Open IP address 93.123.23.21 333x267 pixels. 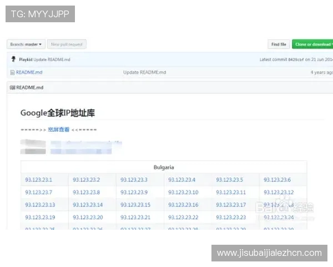[x=135, y=217]
